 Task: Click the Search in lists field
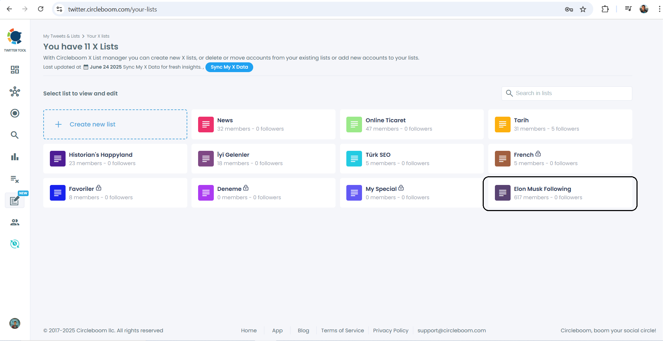coord(566,93)
